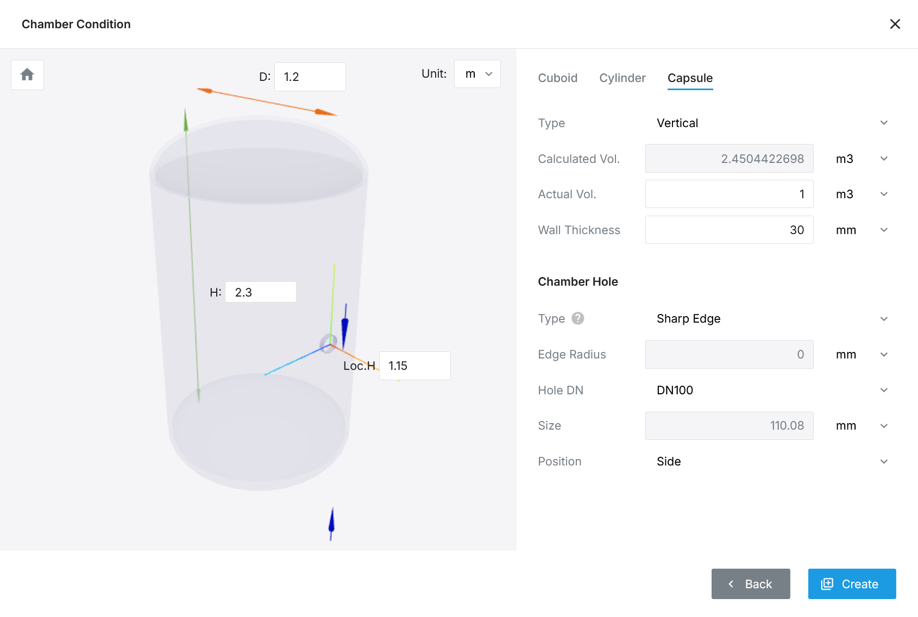Click the Loc.H input field
918x617 pixels.
coord(414,366)
